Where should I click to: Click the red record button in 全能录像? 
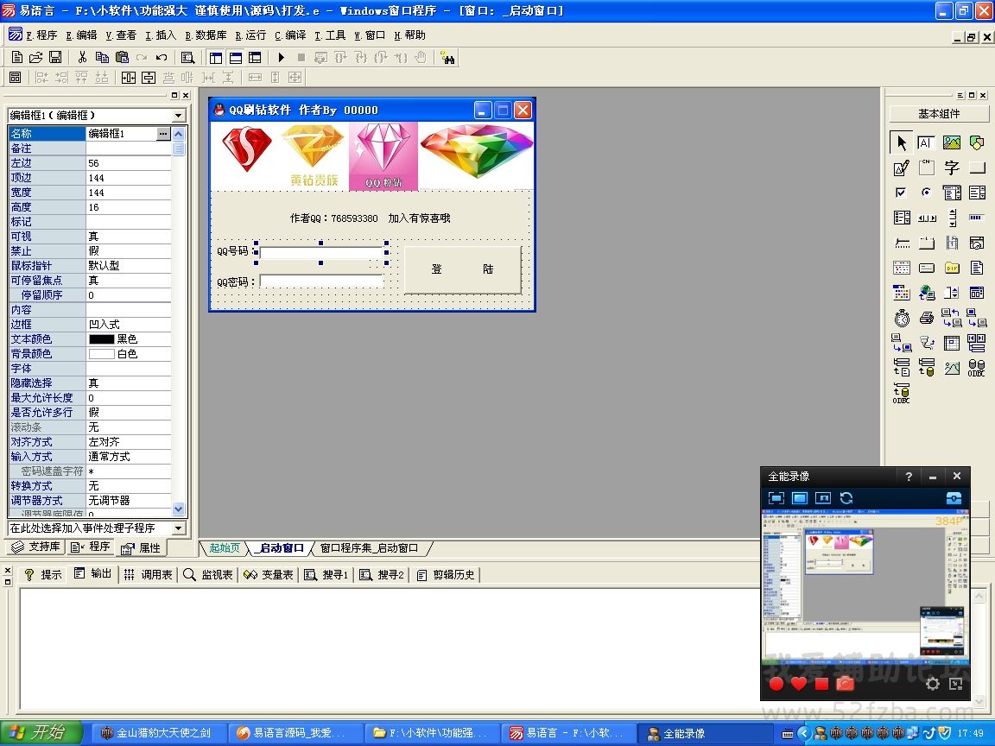point(776,683)
